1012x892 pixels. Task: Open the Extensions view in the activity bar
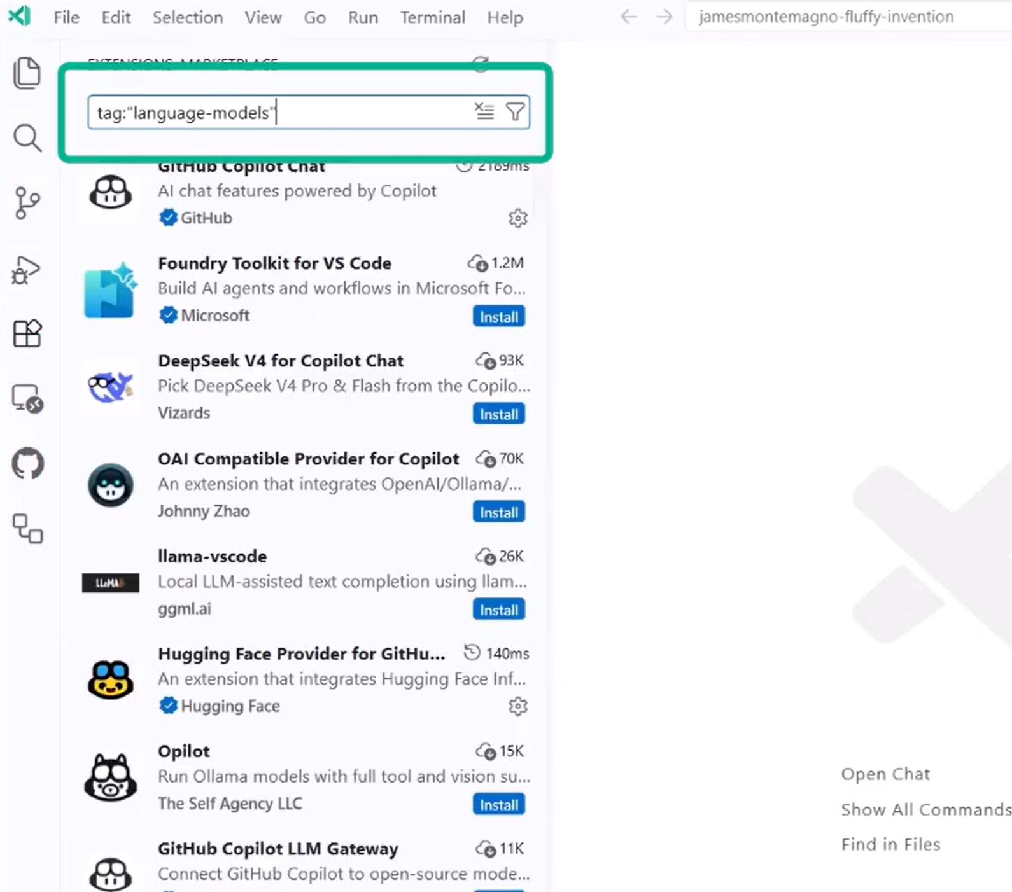27,333
